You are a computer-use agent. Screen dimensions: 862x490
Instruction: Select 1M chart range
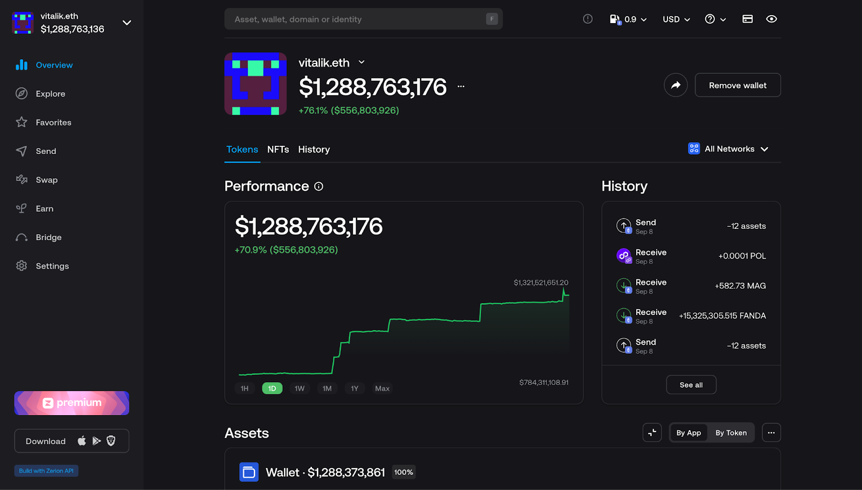pos(327,388)
